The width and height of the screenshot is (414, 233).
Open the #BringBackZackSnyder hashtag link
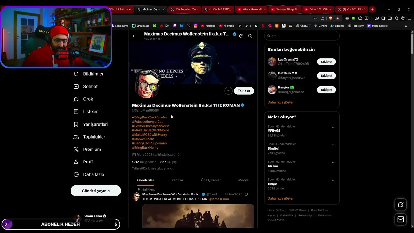point(149,117)
